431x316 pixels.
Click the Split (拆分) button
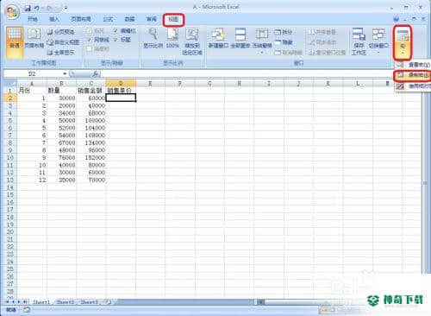284,32
